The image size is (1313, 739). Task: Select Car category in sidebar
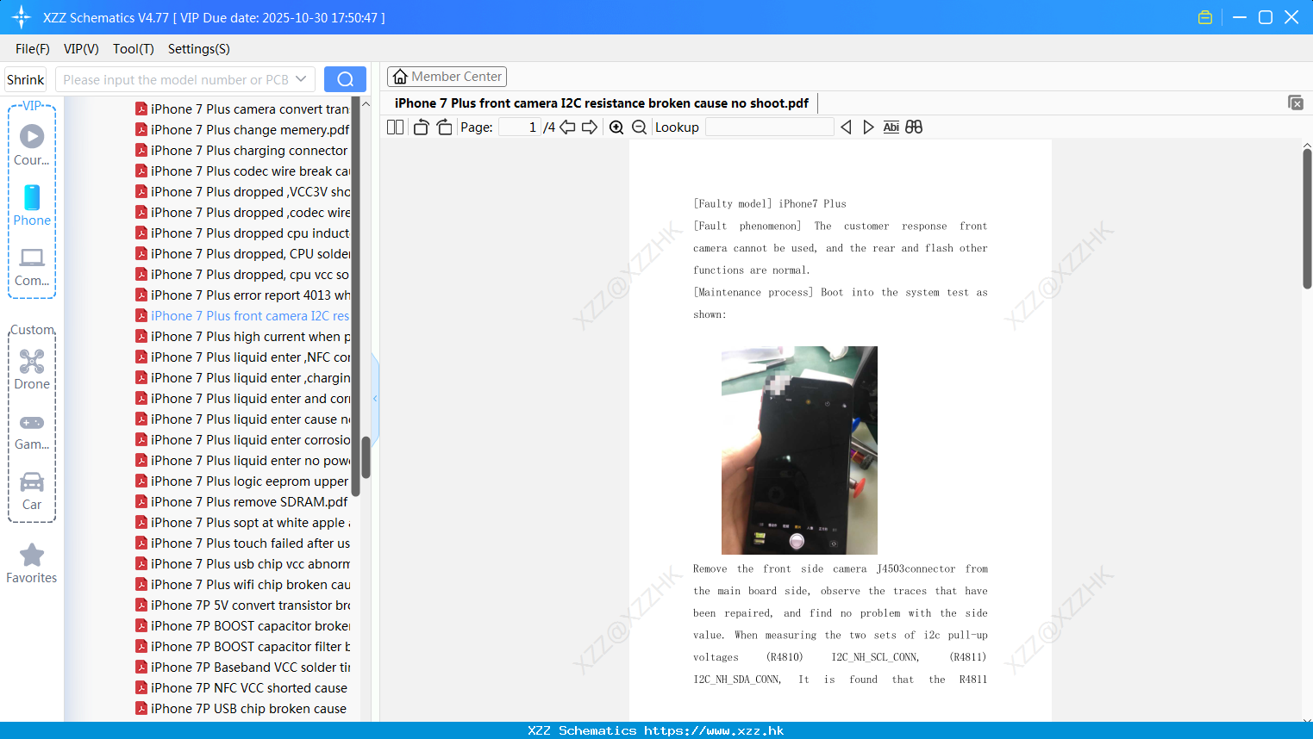(x=32, y=491)
